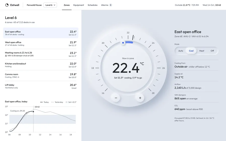The width and height of the screenshot is (226, 141).
Task: Click the 10:42 current time marker
Action: [x=37, y=107]
